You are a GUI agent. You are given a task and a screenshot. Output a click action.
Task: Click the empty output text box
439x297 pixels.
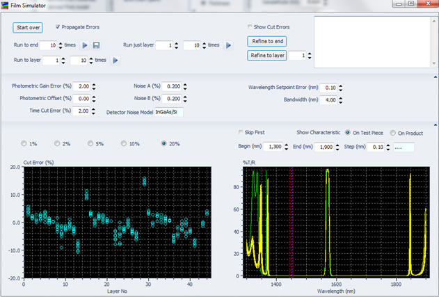pyautogui.click(x=372, y=42)
